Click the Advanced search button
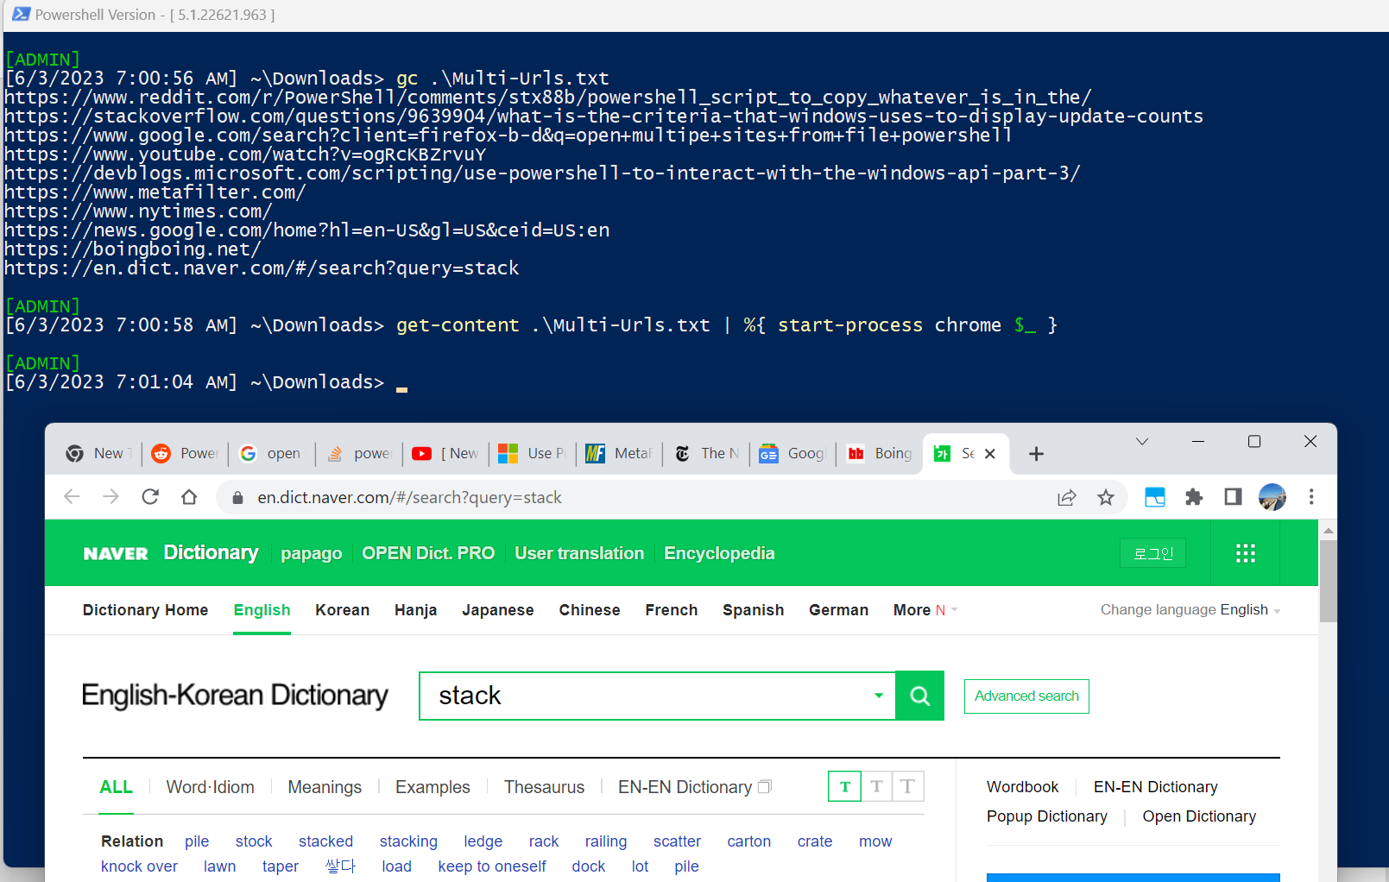Image resolution: width=1389 pixels, height=882 pixels. click(x=1026, y=696)
